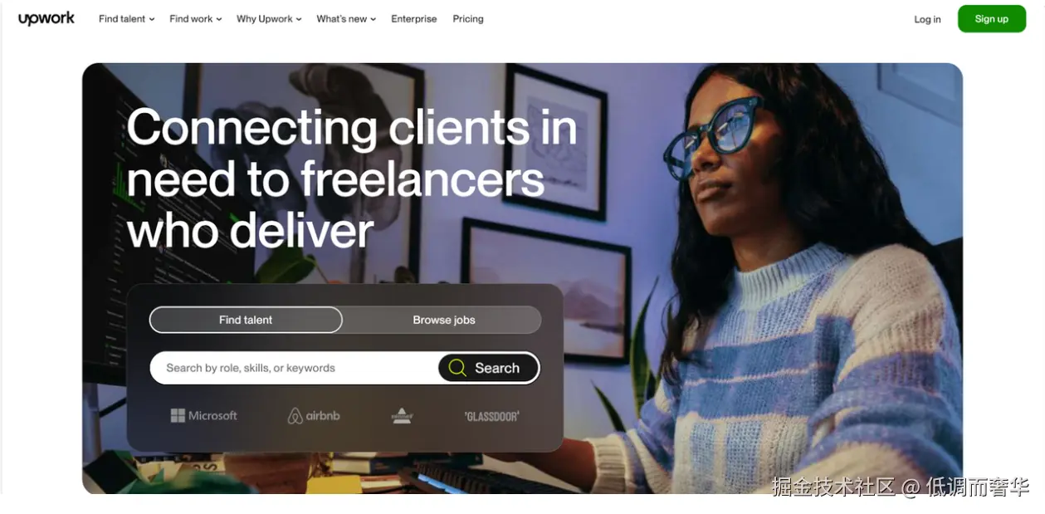Go to the Enterprise page

click(x=414, y=19)
